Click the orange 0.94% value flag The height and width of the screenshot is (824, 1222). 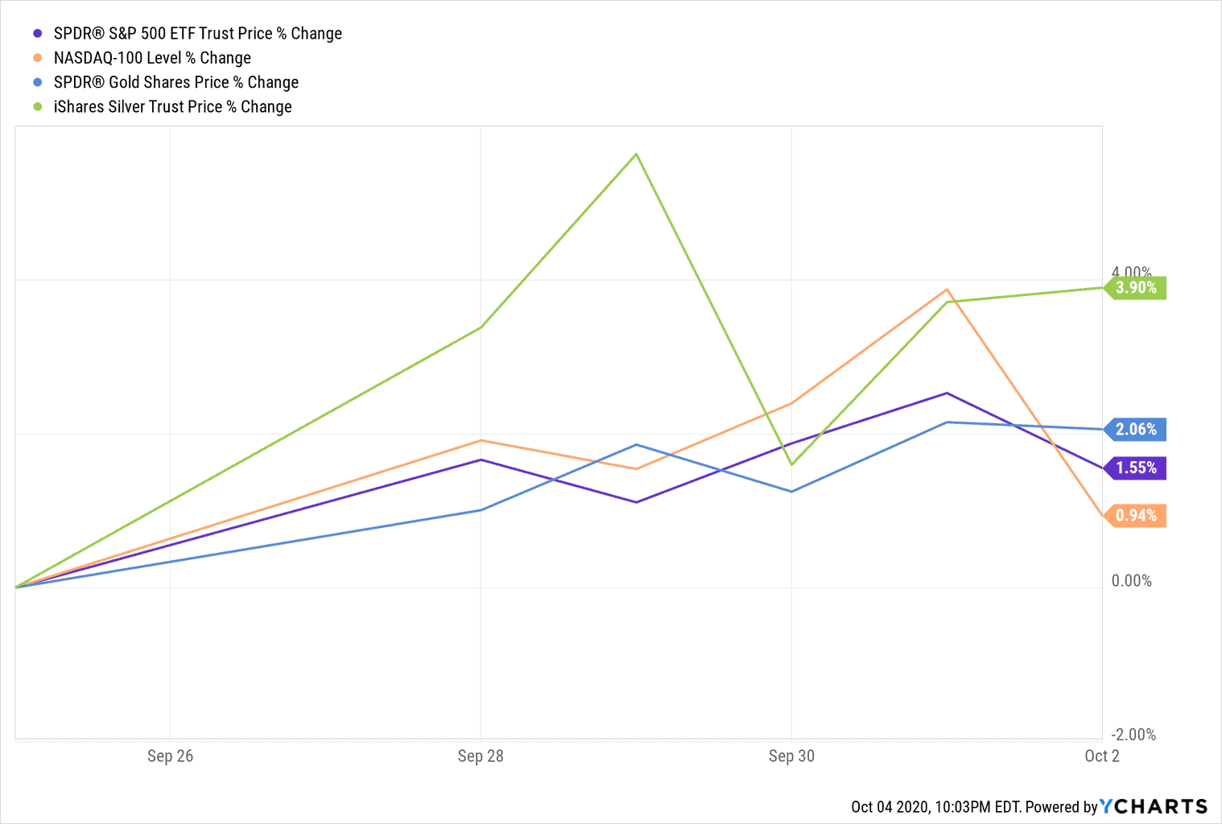1135,515
